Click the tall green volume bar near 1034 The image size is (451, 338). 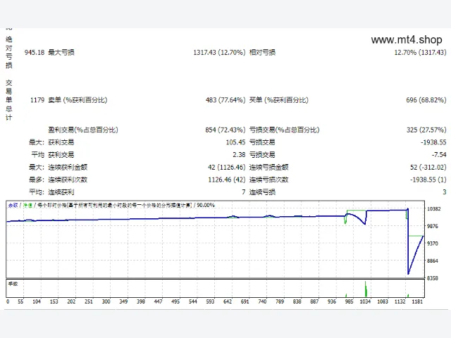tap(366, 289)
